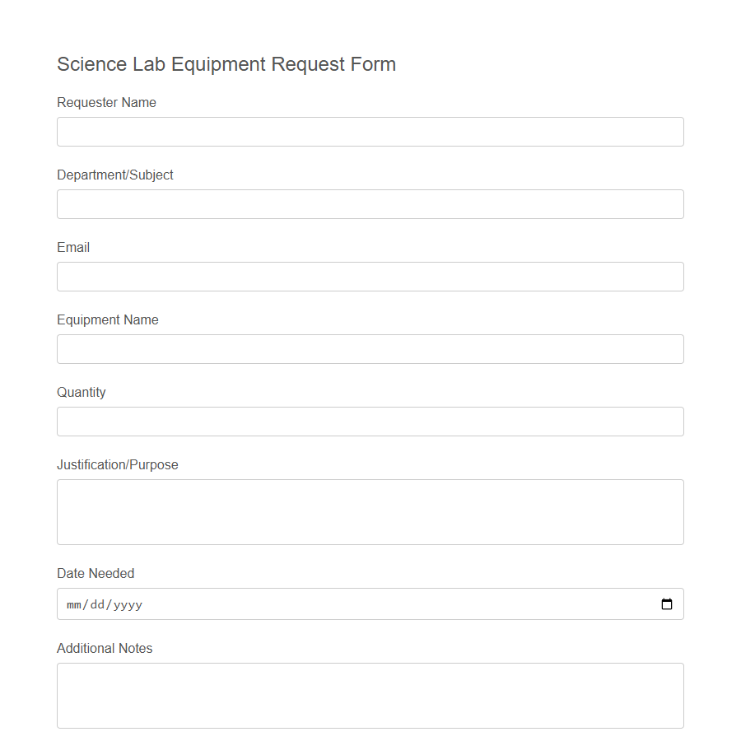Click the Quantity label text
The width and height of the screenshot is (741, 755).
[x=81, y=392]
